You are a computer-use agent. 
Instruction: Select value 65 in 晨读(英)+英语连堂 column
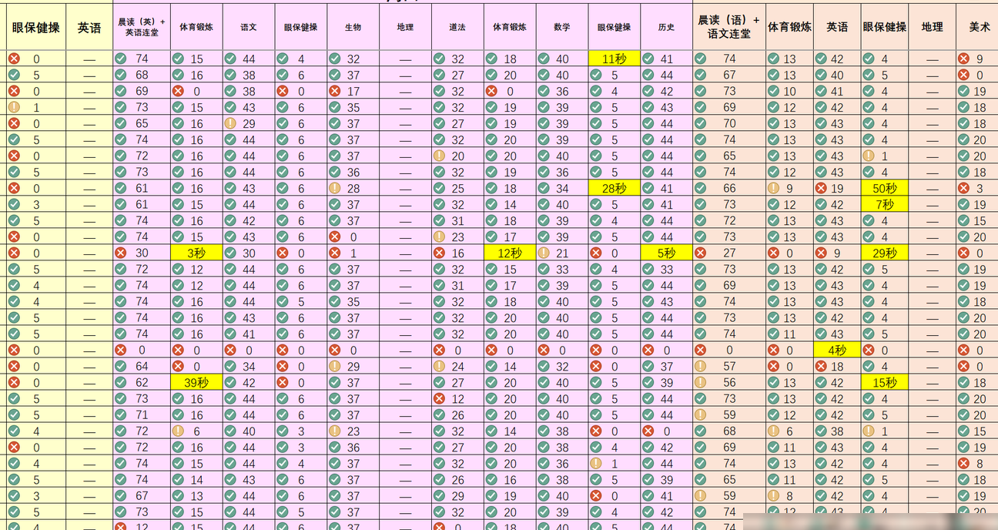pyautogui.click(x=142, y=123)
